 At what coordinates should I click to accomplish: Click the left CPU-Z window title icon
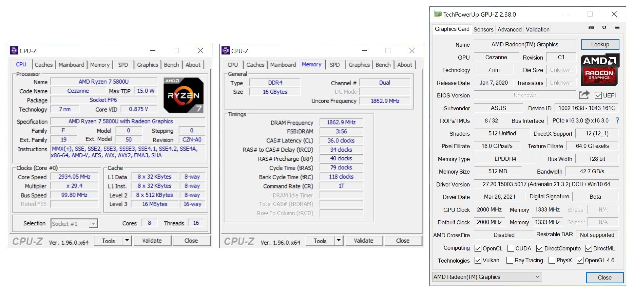14,51
